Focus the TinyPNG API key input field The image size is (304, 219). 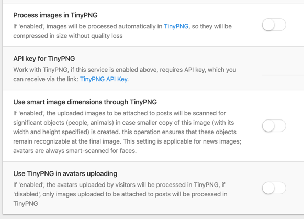283,71
